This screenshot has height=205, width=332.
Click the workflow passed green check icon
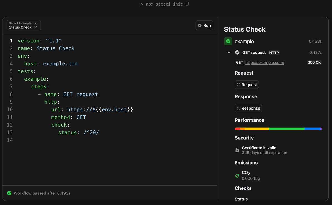(x=9, y=193)
